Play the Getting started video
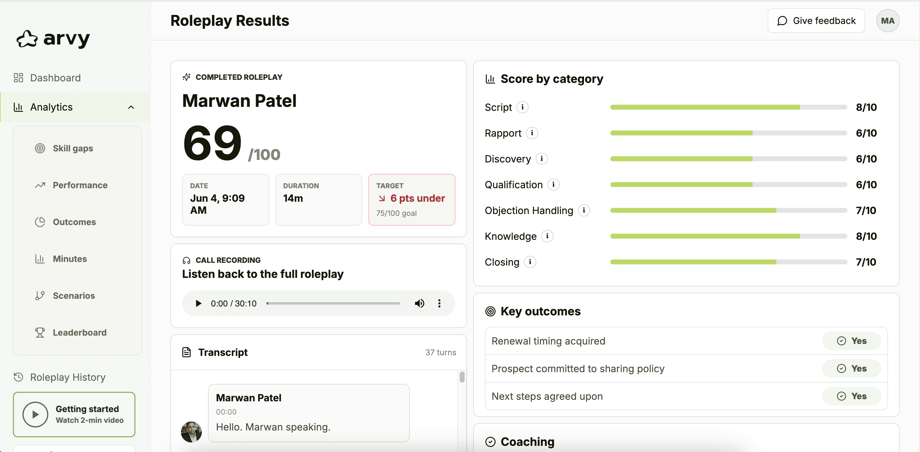 pyautogui.click(x=35, y=415)
